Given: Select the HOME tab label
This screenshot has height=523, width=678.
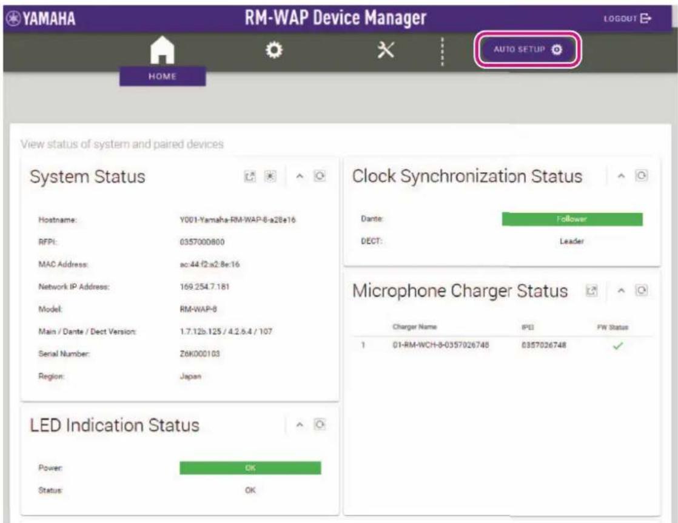Looking at the screenshot, I should pyautogui.click(x=163, y=76).
